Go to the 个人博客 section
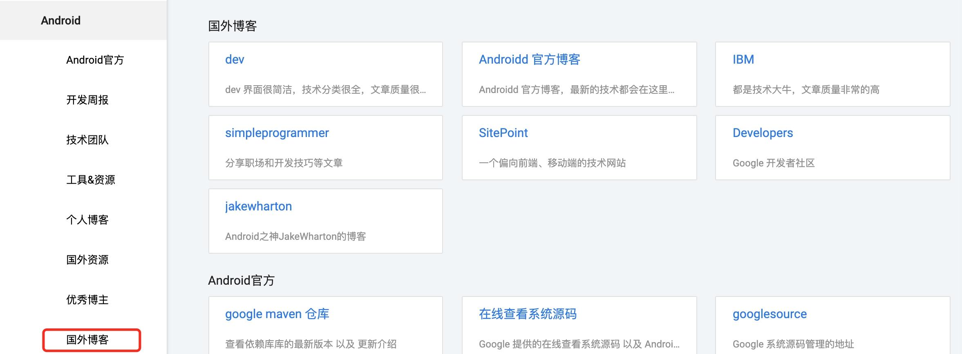 [87, 219]
